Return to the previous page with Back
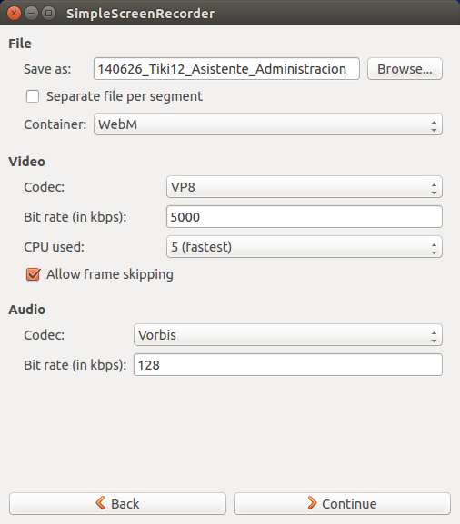Image resolution: width=460 pixels, height=524 pixels. click(118, 504)
